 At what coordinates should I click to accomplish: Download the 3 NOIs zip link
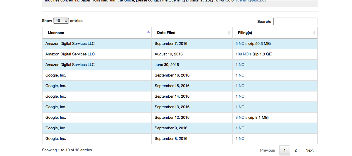pos(241,118)
